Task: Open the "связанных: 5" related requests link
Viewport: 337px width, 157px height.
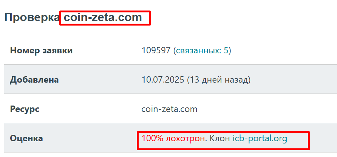Action: click(x=202, y=50)
